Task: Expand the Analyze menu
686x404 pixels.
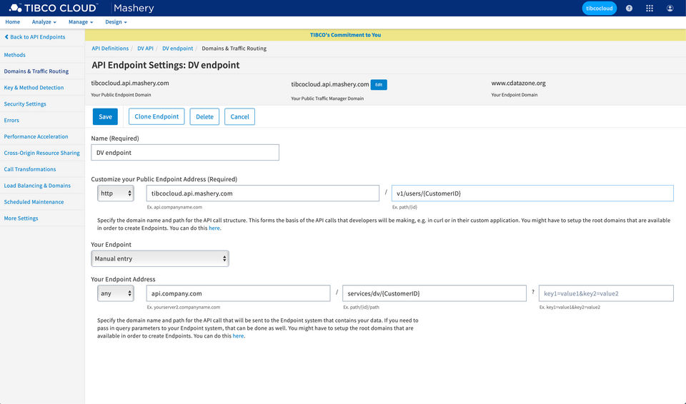Action: coord(44,22)
